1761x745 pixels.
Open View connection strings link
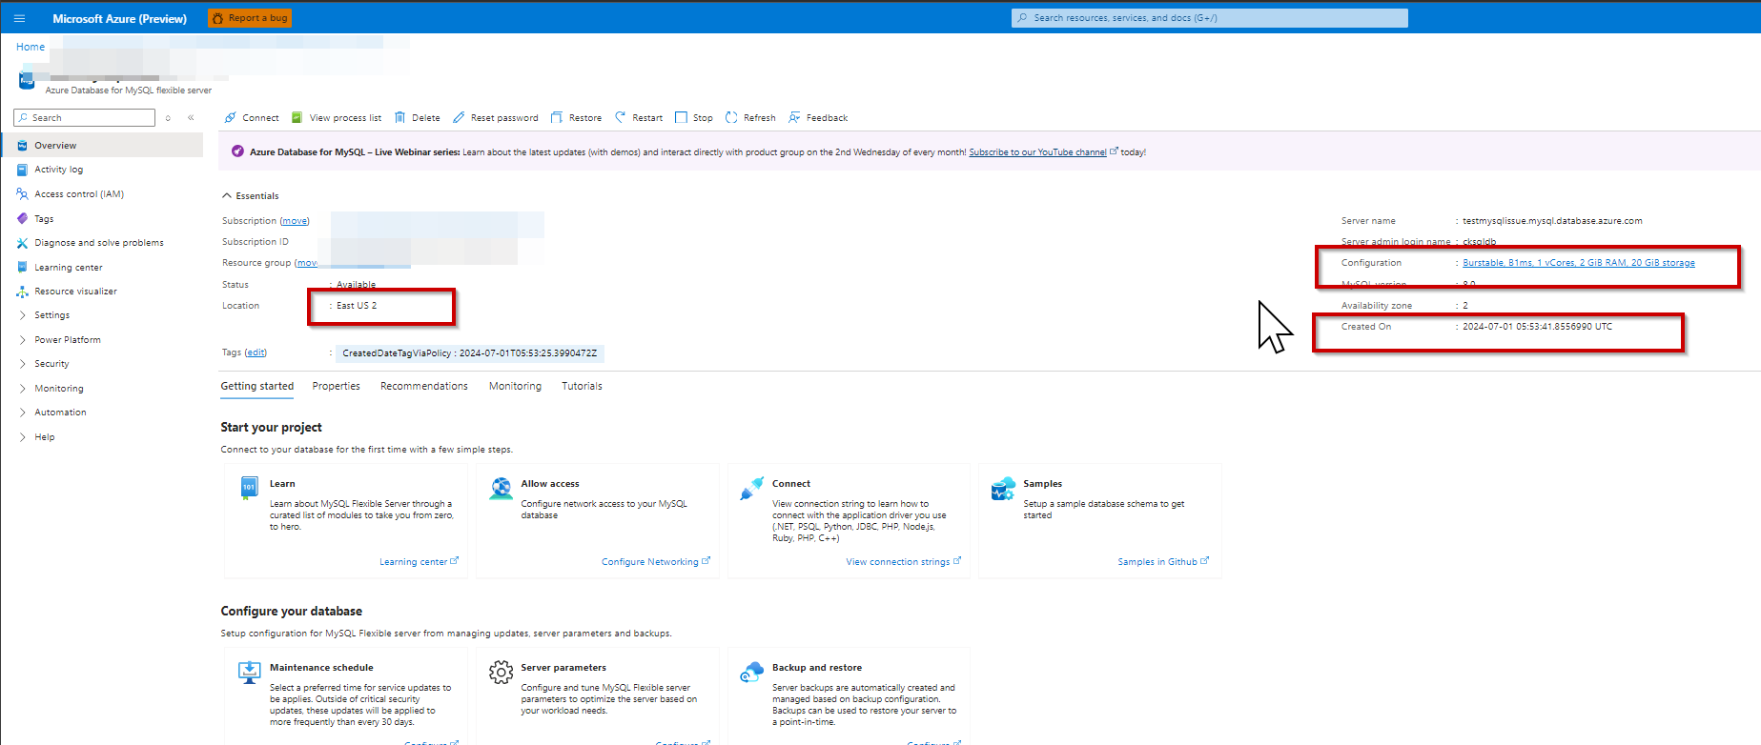point(903,562)
